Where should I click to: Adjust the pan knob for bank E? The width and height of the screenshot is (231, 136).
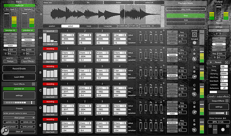pyautogui.click(x=194, y=130)
